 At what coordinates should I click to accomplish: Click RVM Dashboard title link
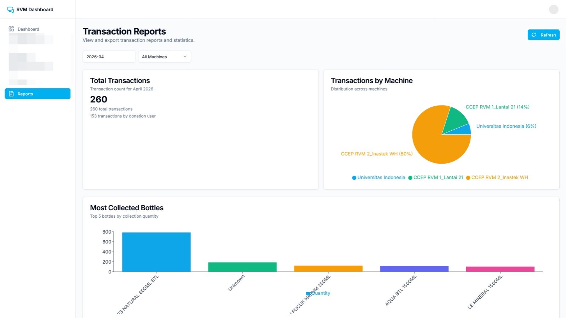point(35,10)
